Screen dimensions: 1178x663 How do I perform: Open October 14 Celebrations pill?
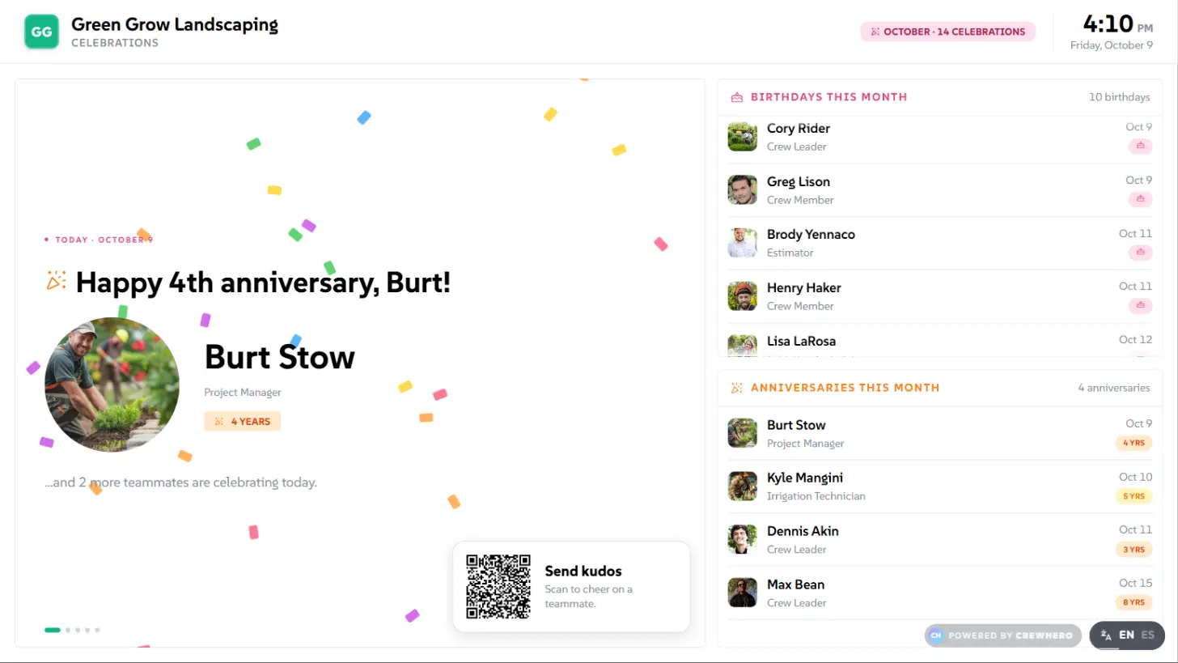point(947,32)
